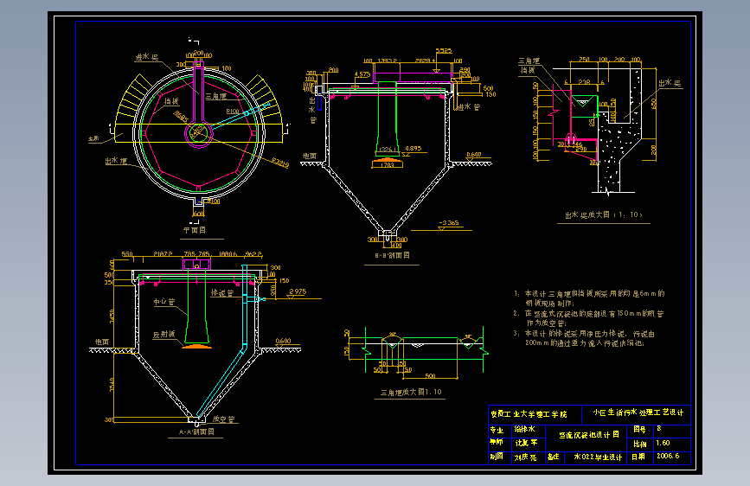This screenshot has height=486, width=750.
Task: Click the 平面图 view title
Action: [x=195, y=230]
